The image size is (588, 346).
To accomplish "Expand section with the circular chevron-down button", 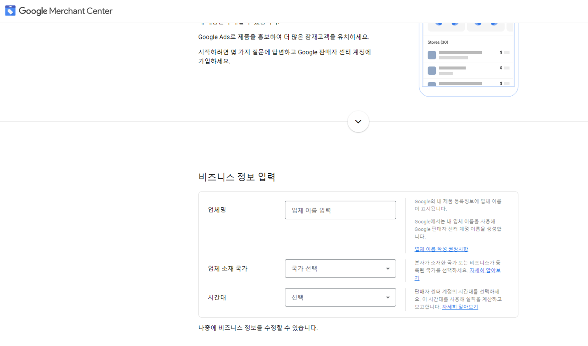I will point(358,122).
